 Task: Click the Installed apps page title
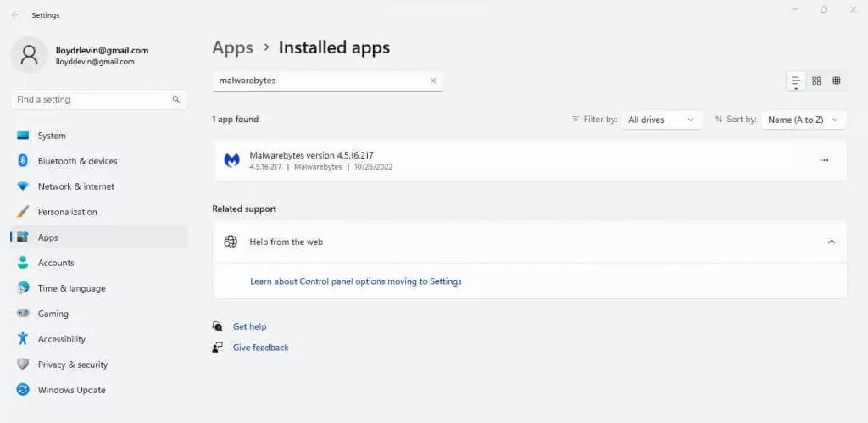click(x=334, y=47)
